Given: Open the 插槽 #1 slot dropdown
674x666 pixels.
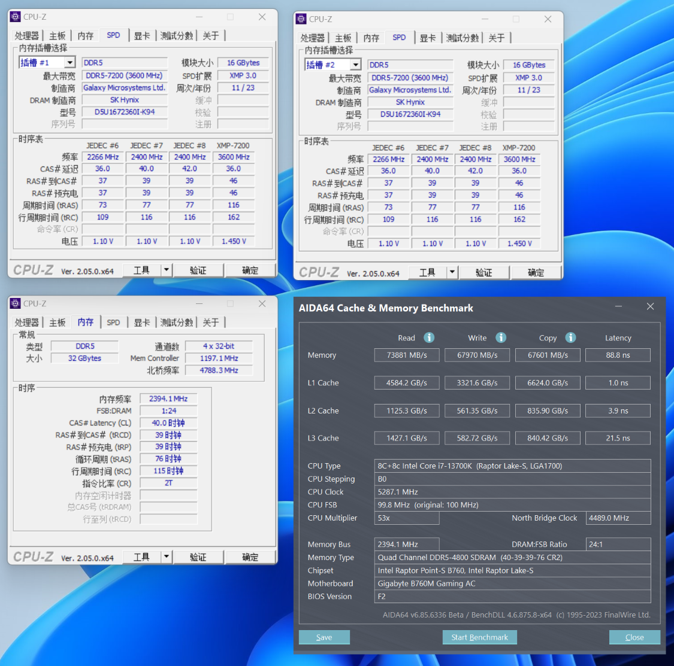Looking at the screenshot, I should coord(69,63).
